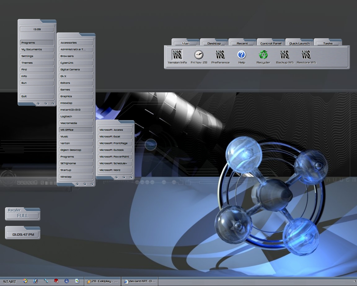Launch Windows Media Player from the taskbar

point(25,281)
